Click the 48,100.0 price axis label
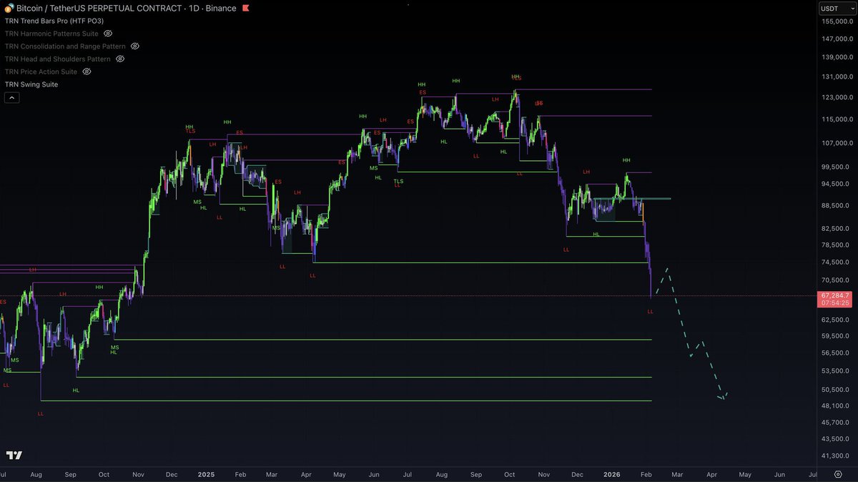The height and width of the screenshot is (482, 858). 835,405
